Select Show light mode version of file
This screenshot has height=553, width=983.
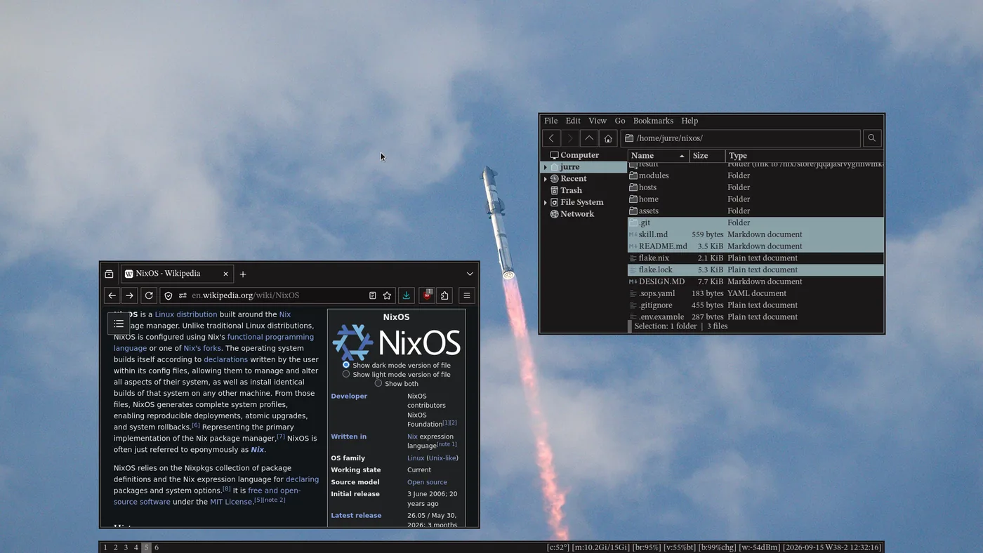pos(346,374)
